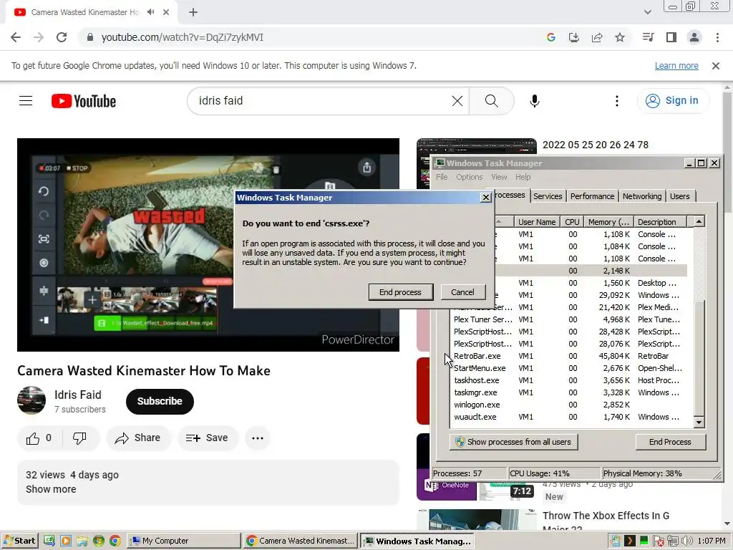Confirm End process in the dialog

401,292
